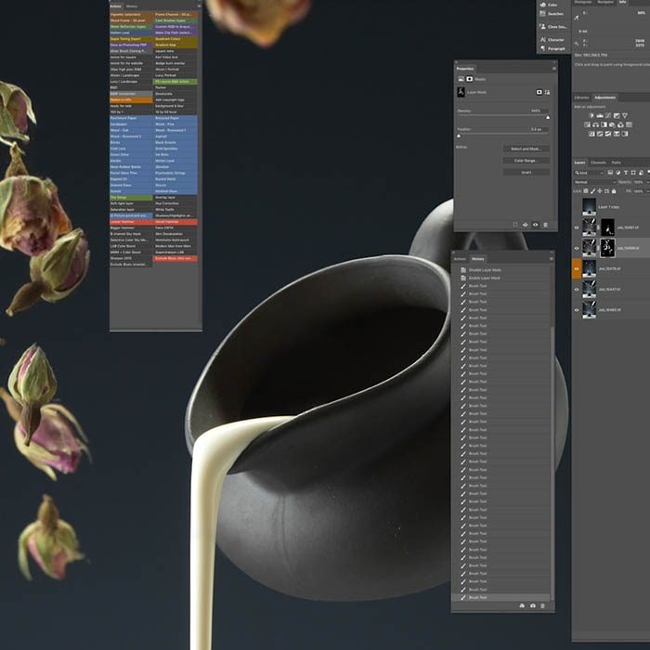Switch to the Navigator tab

[x=605, y=2]
